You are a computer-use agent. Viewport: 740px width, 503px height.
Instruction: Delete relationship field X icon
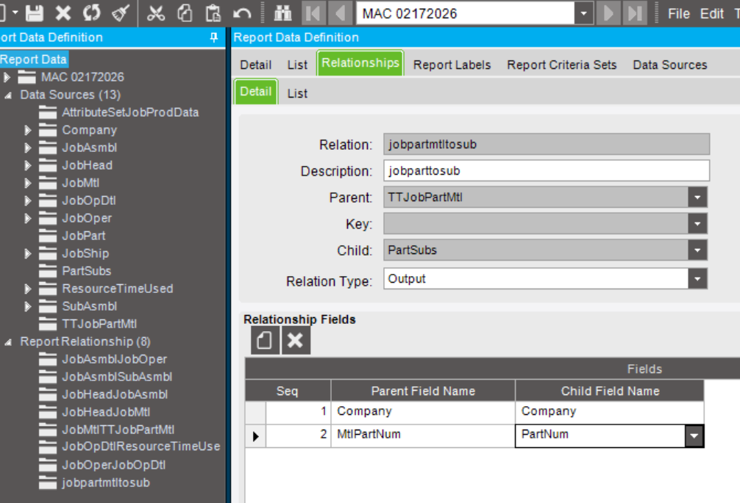pyautogui.click(x=296, y=340)
